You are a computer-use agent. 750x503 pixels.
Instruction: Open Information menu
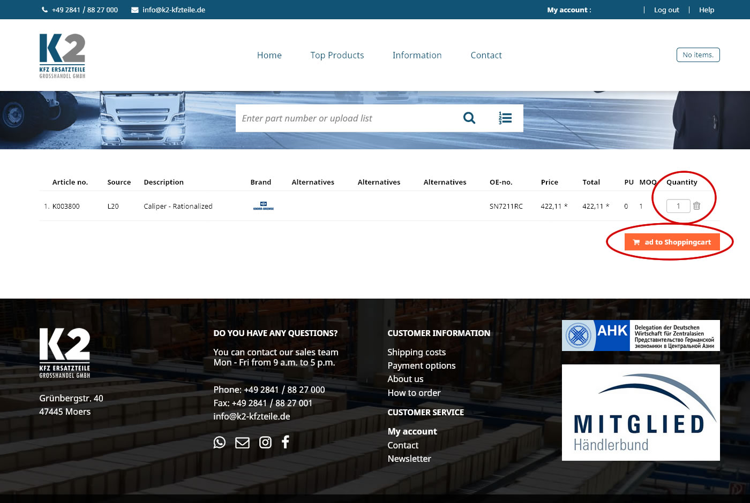tap(417, 55)
